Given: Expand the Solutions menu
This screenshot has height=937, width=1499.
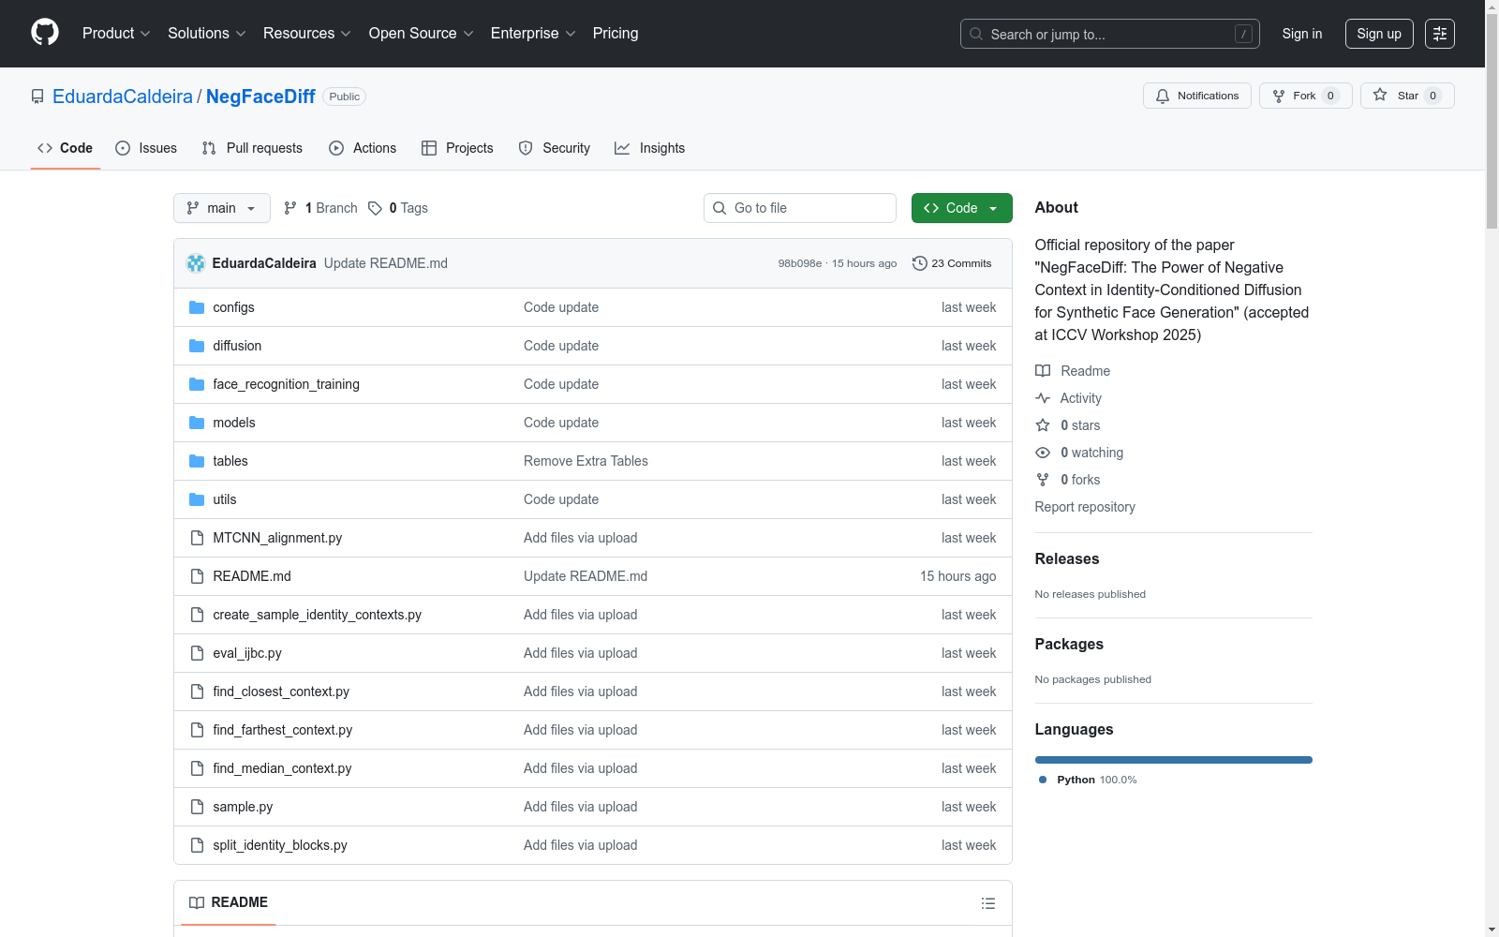Looking at the screenshot, I should point(207,33).
